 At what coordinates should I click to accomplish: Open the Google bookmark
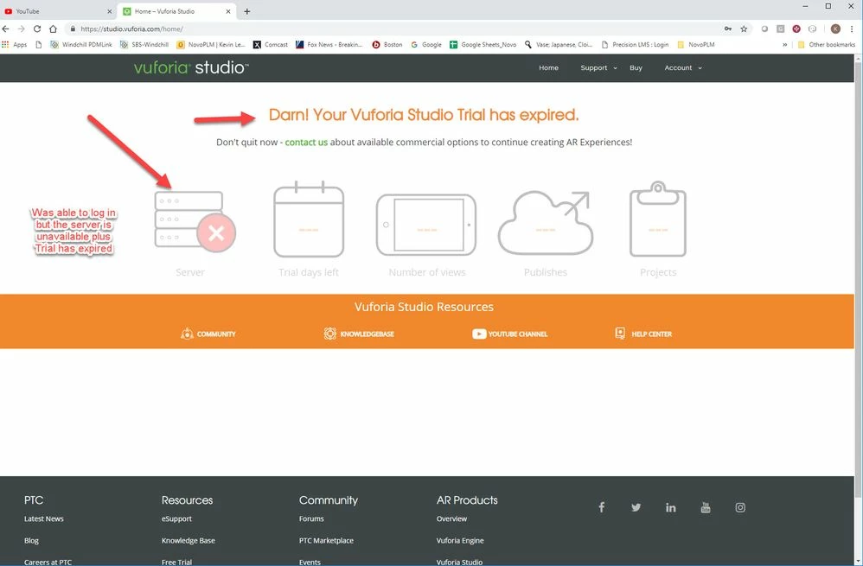pyautogui.click(x=426, y=45)
